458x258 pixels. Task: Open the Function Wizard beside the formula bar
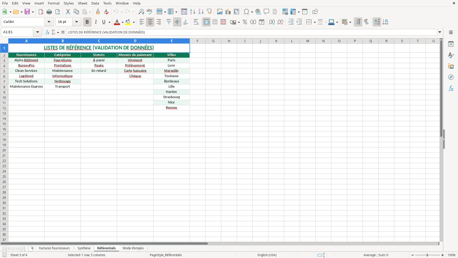click(x=47, y=32)
